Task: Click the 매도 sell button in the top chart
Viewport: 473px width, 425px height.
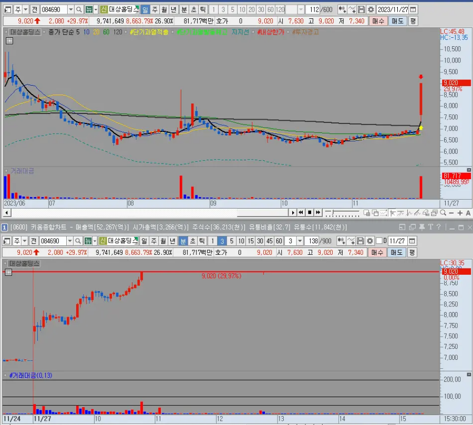Action: (397, 21)
